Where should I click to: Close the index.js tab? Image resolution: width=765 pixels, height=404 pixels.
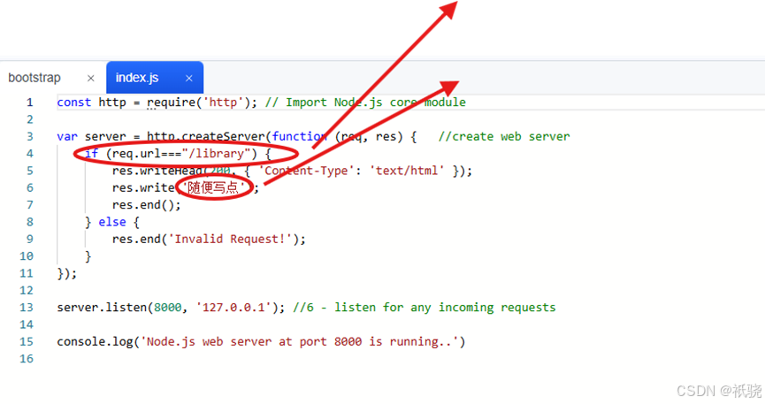tap(188, 78)
